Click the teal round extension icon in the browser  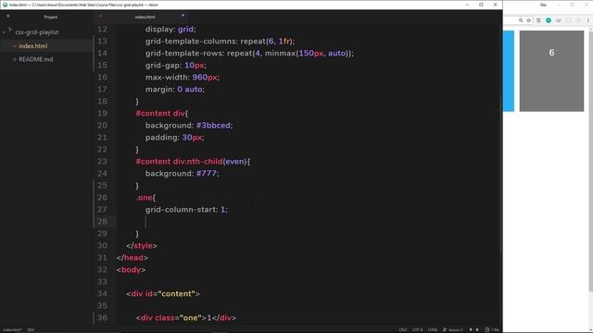point(549,20)
